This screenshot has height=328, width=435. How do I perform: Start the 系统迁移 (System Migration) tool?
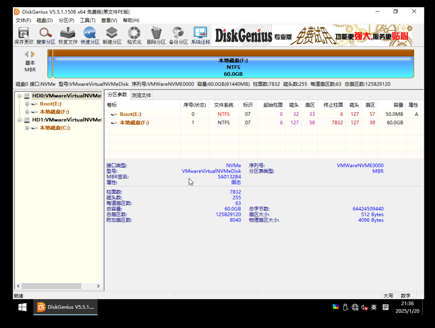(201, 36)
